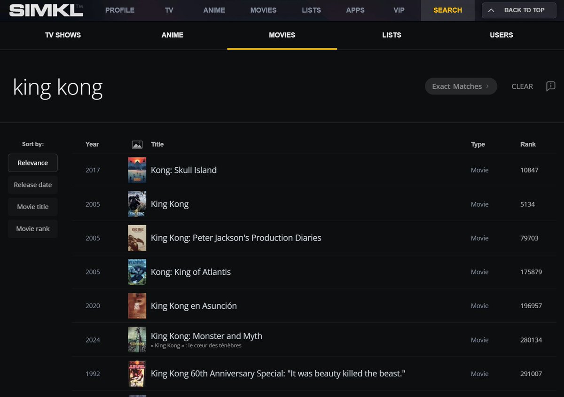Viewport: 564px width, 397px height.
Task: Open the King Kong en Asunción link
Action: pyautogui.click(x=194, y=305)
